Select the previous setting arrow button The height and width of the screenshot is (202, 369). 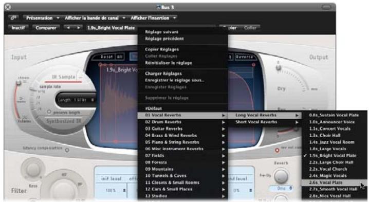click(x=68, y=28)
